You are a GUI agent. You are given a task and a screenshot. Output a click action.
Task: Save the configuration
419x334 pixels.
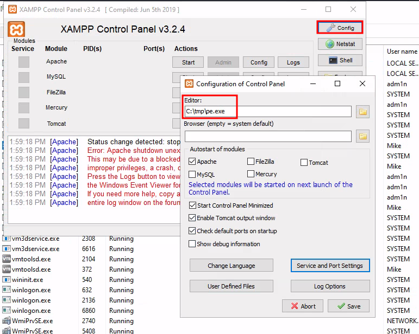pyautogui.click(x=348, y=306)
